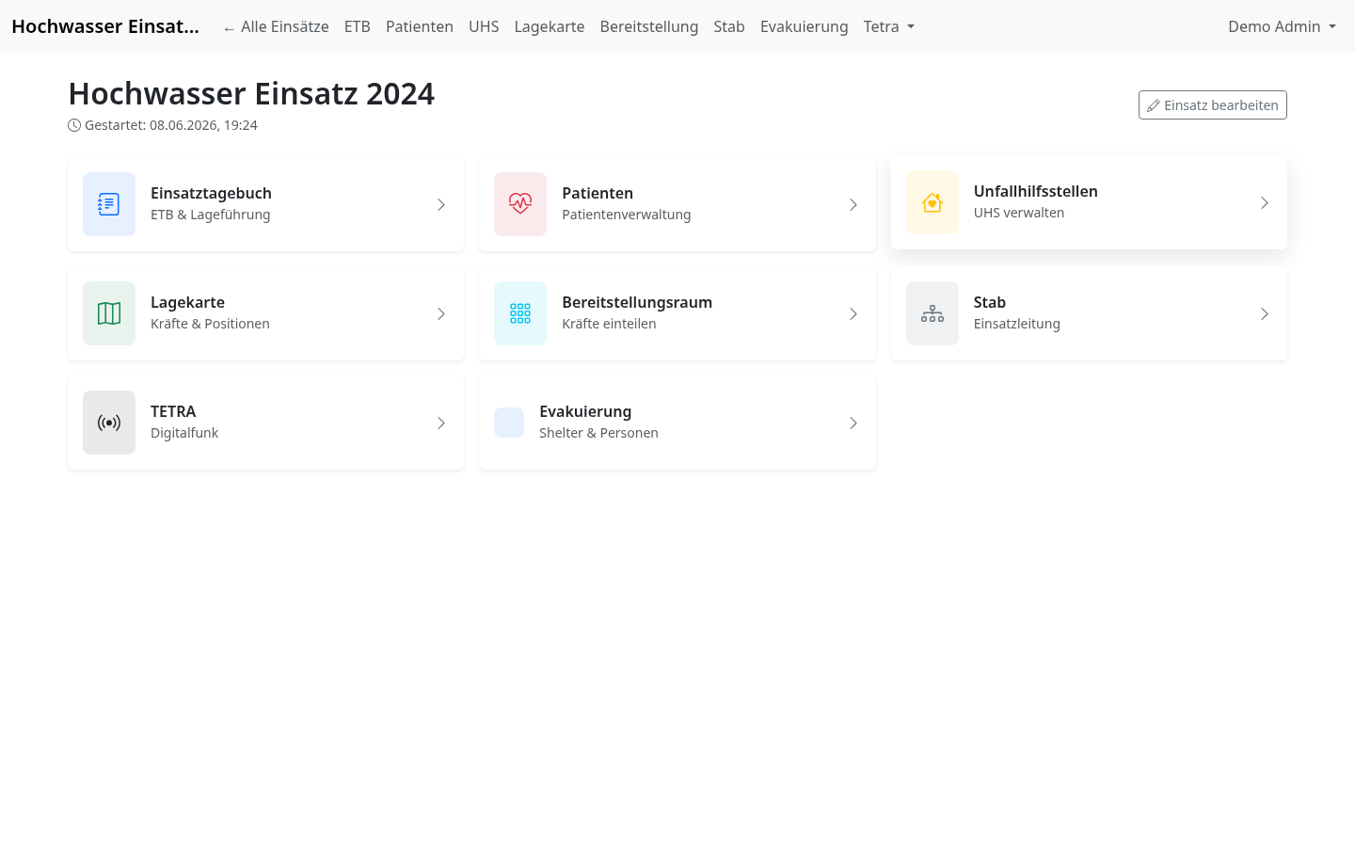Image resolution: width=1355 pixels, height=847 pixels.
Task: Open the Patienten card title
Action: pyautogui.click(x=598, y=193)
